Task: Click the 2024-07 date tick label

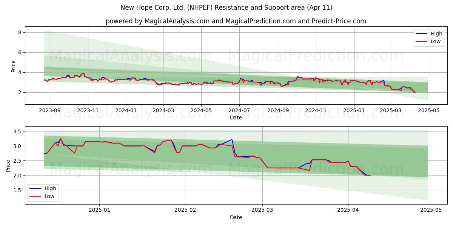Action: click(x=239, y=111)
